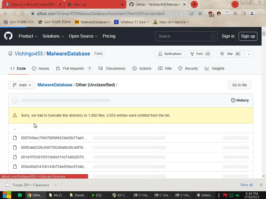Viewport: 266px width, 199px height.
Task: Open the main branch selector dropdown
Action: tap(22, 85)
